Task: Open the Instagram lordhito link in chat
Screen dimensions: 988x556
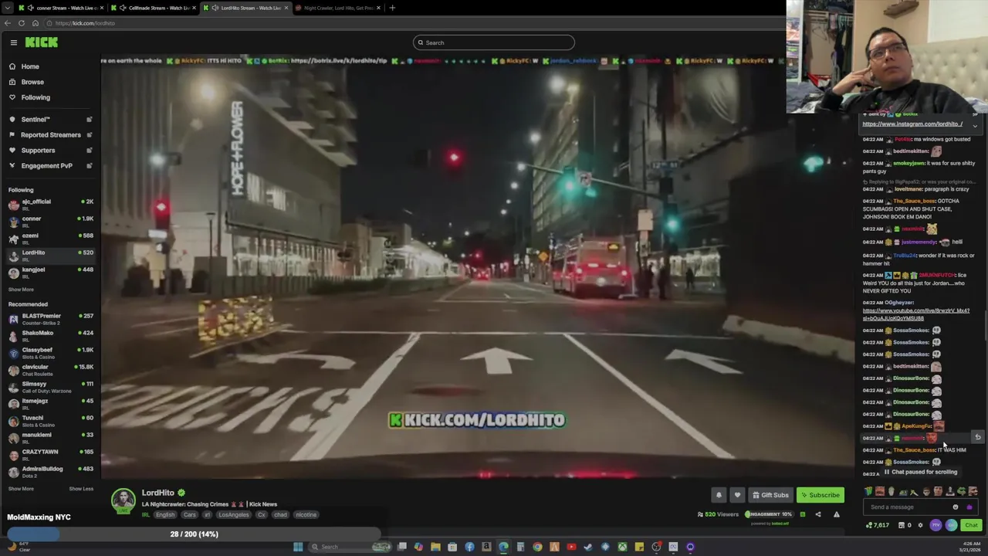Action: point(912,124)
